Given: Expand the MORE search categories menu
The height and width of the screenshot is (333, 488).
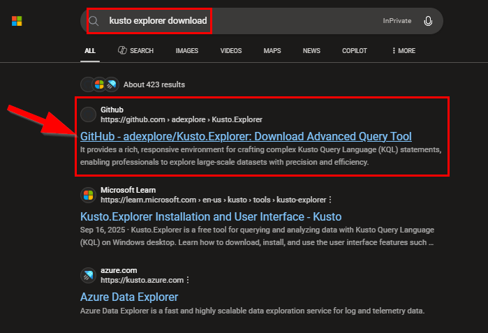Looking at the screenshot, I should 403,51.
